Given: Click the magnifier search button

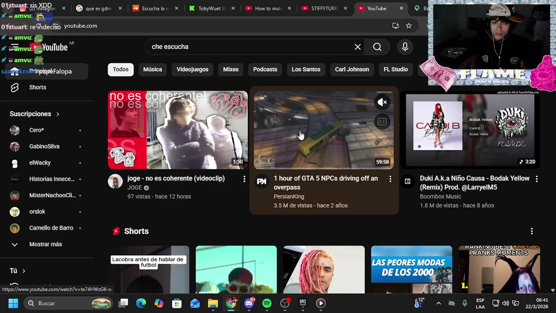Looking at the screenshot, I should pyautogui.click(x=377, y=47).
